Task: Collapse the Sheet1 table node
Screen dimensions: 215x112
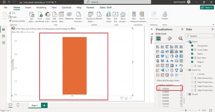Action: [187, 42]
